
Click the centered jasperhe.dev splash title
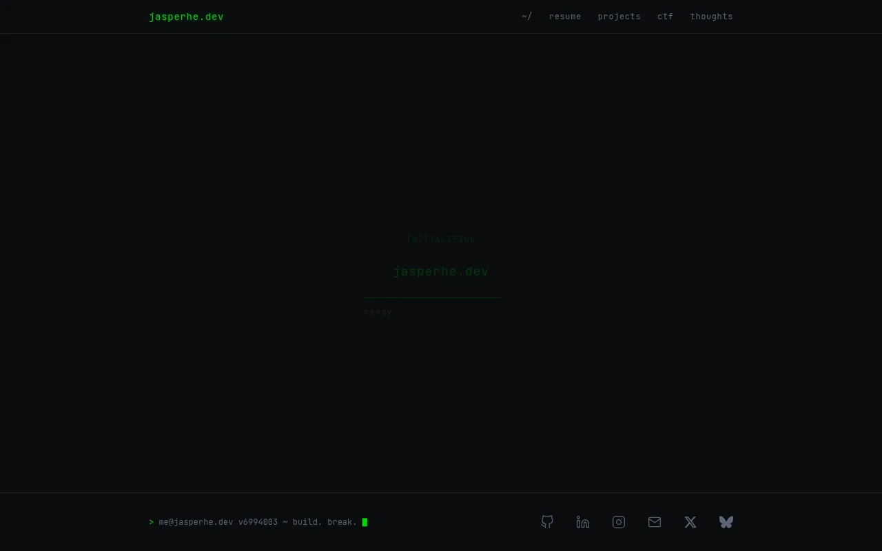pyautogui.click(x=441, y=271)
